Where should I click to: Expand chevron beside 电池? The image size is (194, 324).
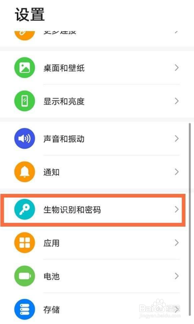(x=177, y=276)
